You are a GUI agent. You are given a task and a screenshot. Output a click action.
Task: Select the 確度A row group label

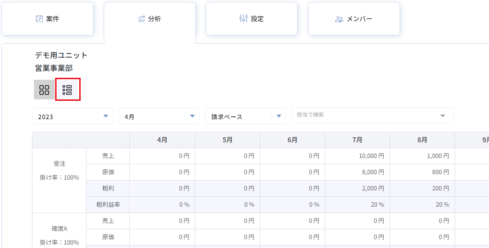pos(59,229)
